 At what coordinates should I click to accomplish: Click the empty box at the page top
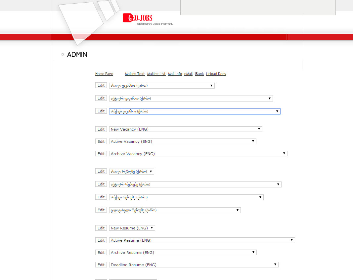click(258, 7)
